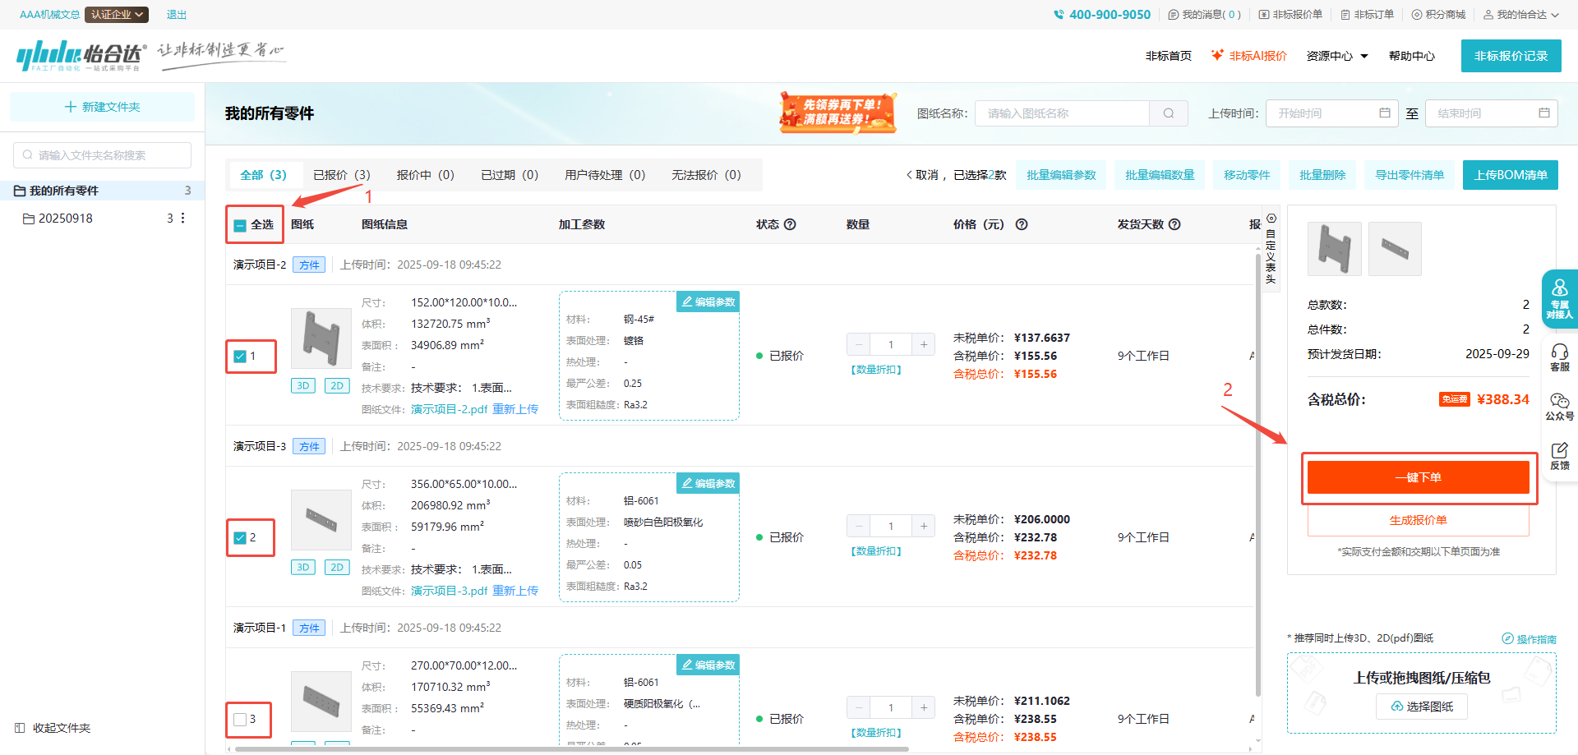Switch to the 已报价 (3) tab
Image resolution: width=1578 pixels, height=755 pixels.
point(341,175)
